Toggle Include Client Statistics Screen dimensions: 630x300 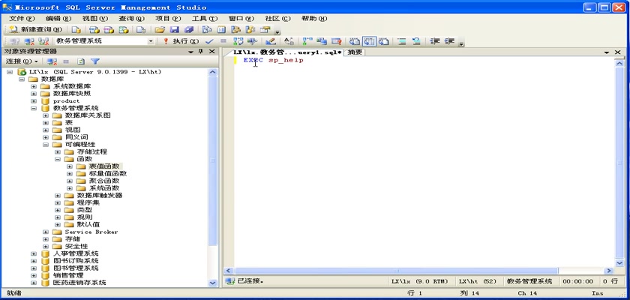click(322, 41)
